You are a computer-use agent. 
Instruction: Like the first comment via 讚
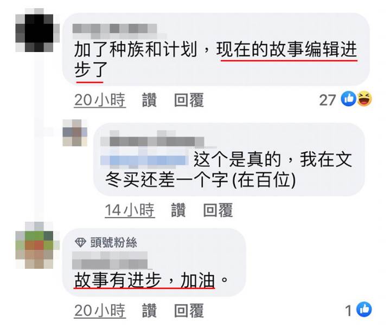coord(150,100)
